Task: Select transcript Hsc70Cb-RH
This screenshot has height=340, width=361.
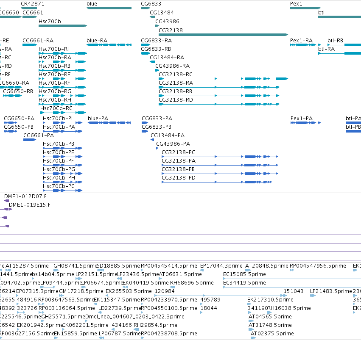Action: (62, 104)
